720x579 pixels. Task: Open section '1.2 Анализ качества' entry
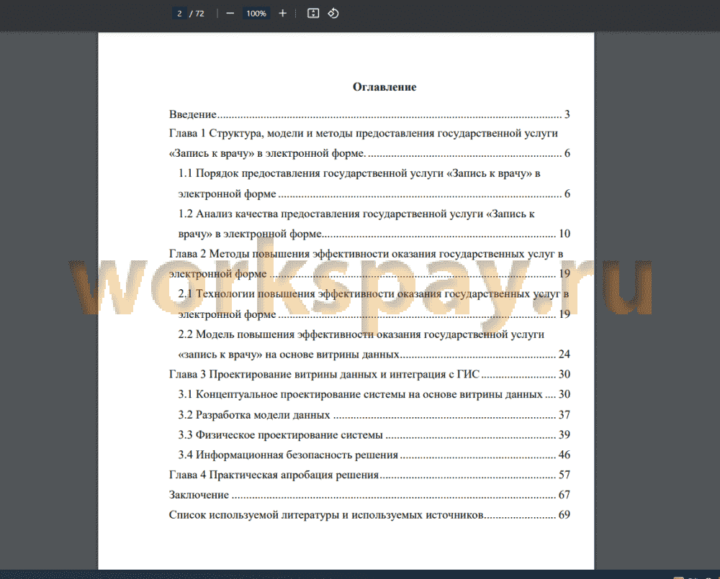374,224
